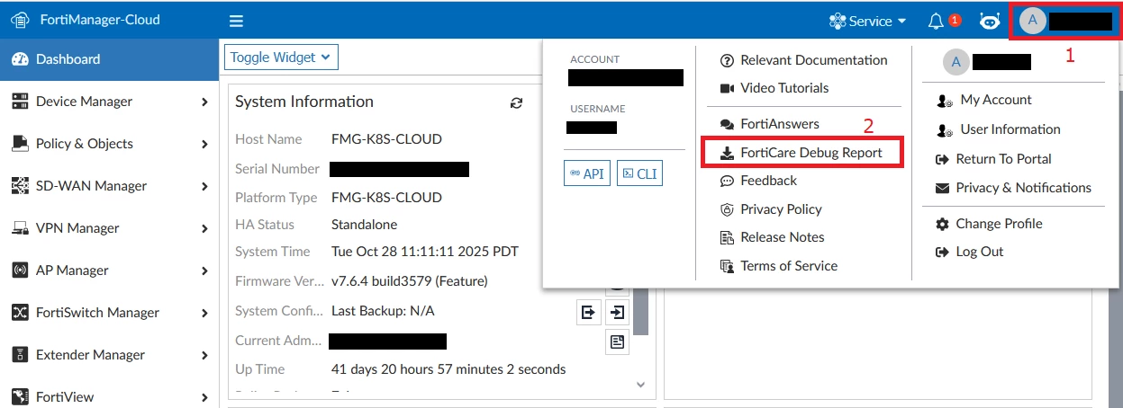The height and width of the screenshot is (408, 1123).
Task: Open FortiView in sidebar
Action: [109, 396]
